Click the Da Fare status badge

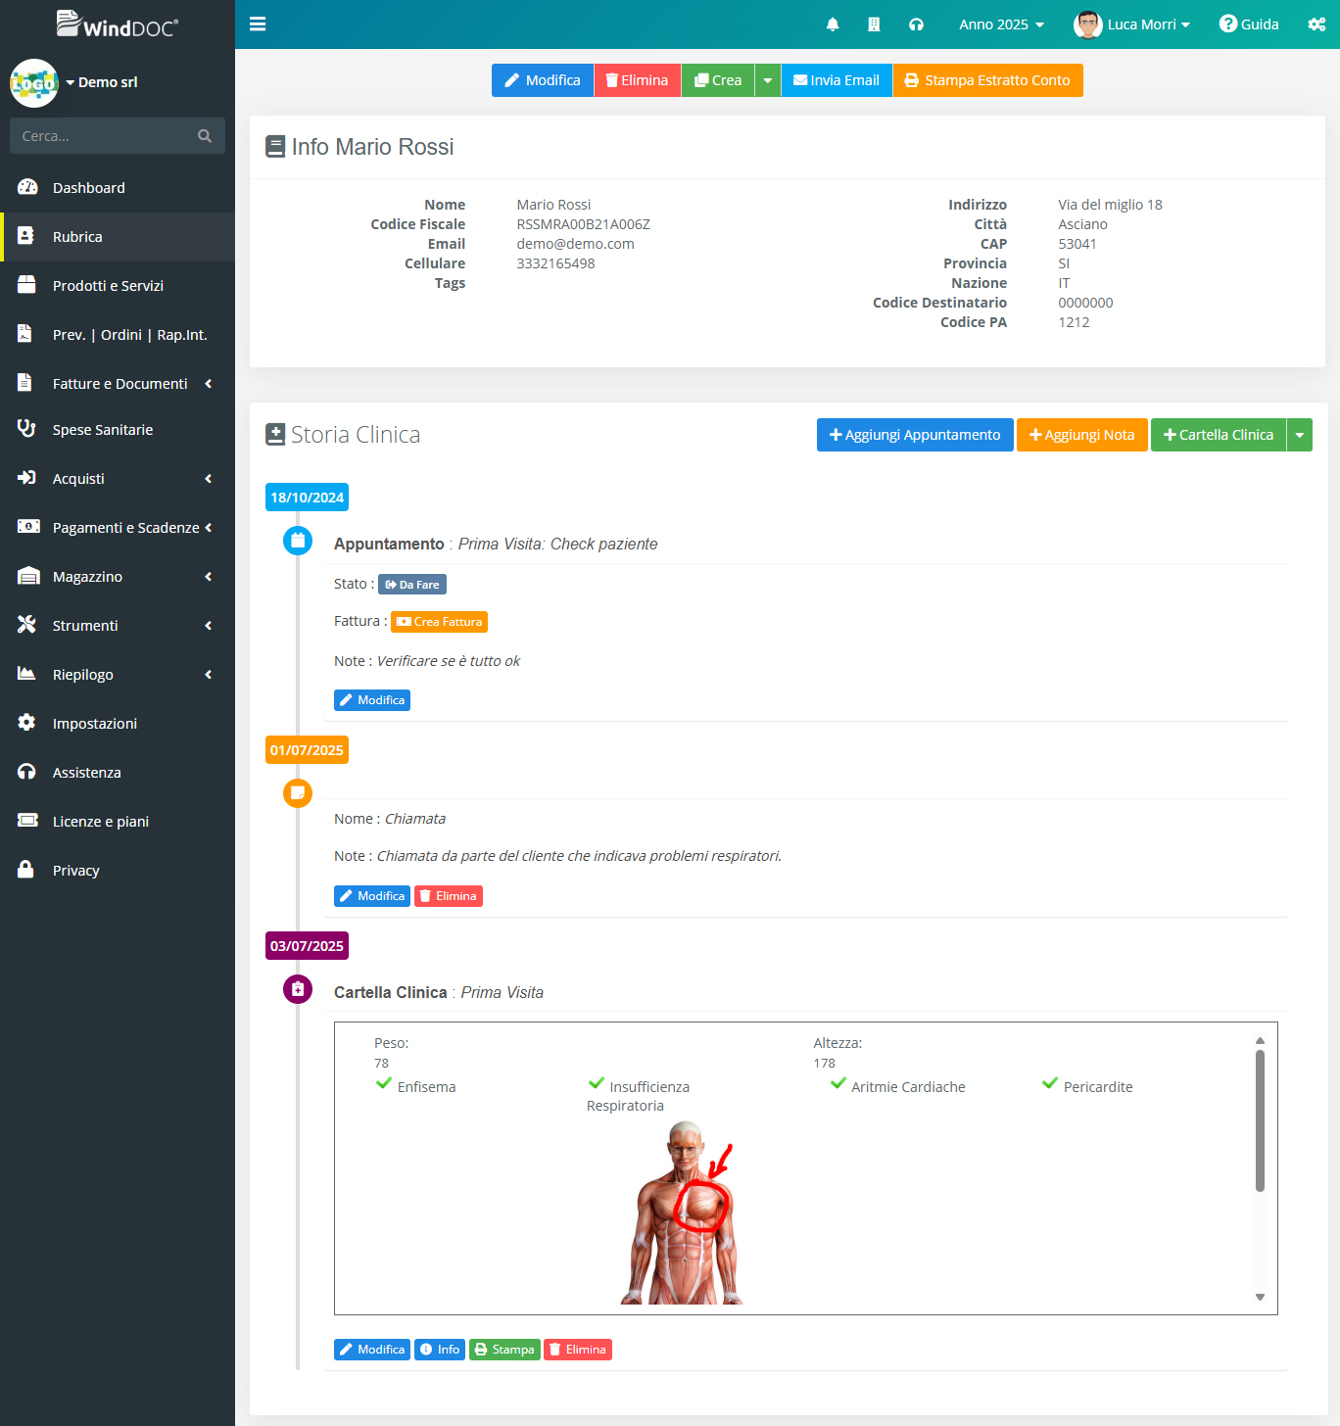(412, 585)
